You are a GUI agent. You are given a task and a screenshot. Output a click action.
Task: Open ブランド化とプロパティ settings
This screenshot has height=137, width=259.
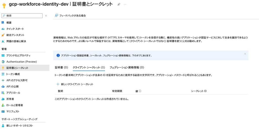pos(18,55)
